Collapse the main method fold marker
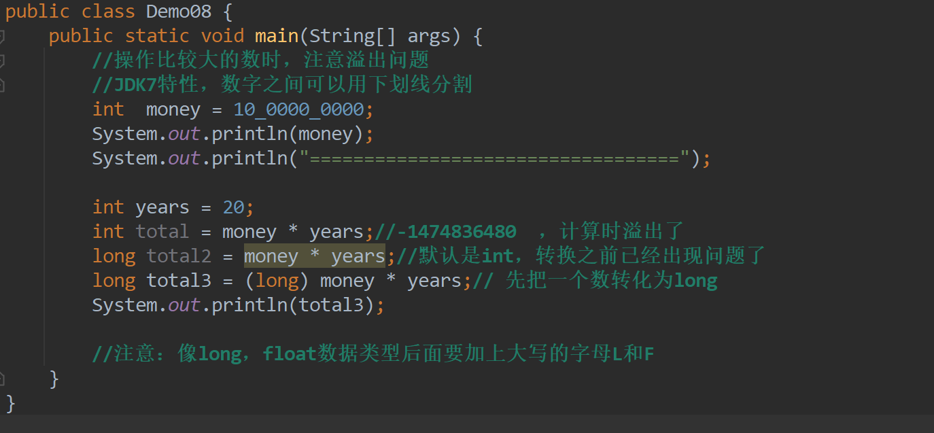This screenshot has width=934, height=433. click(2, 35)
